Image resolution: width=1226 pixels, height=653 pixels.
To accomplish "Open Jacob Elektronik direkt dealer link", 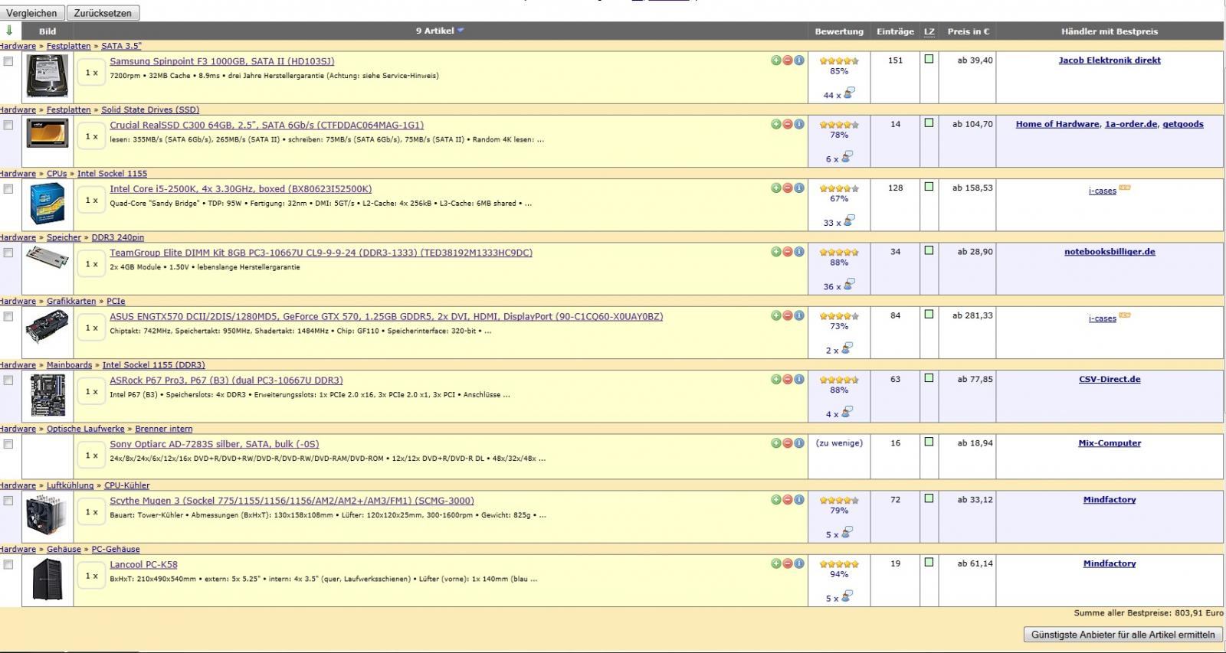I will pos(1110,60).
